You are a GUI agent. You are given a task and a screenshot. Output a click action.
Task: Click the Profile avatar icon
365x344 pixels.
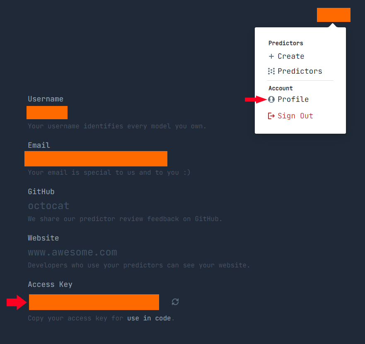pyautogui.click(x=271, y=99)
